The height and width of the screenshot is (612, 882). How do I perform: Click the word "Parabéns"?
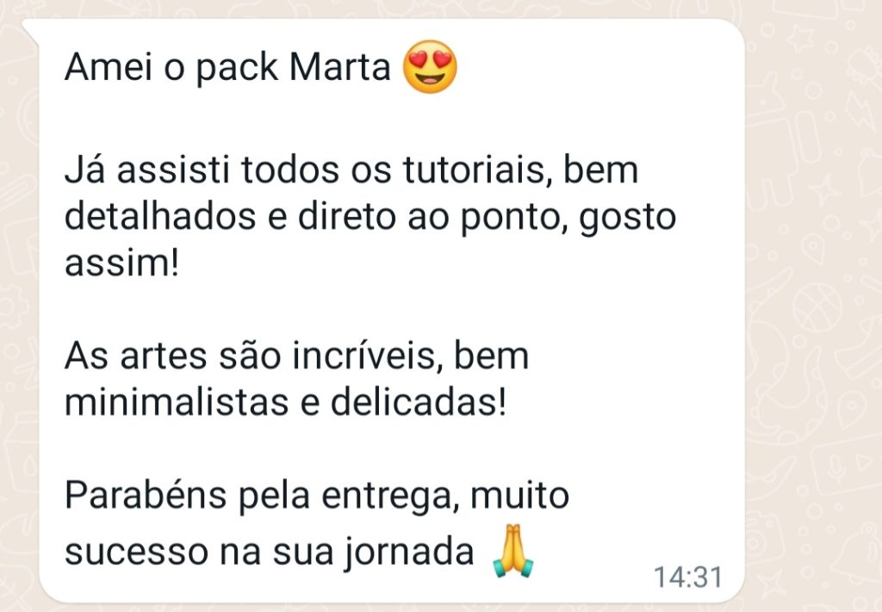pyautogui.click(x=145, y=495)
